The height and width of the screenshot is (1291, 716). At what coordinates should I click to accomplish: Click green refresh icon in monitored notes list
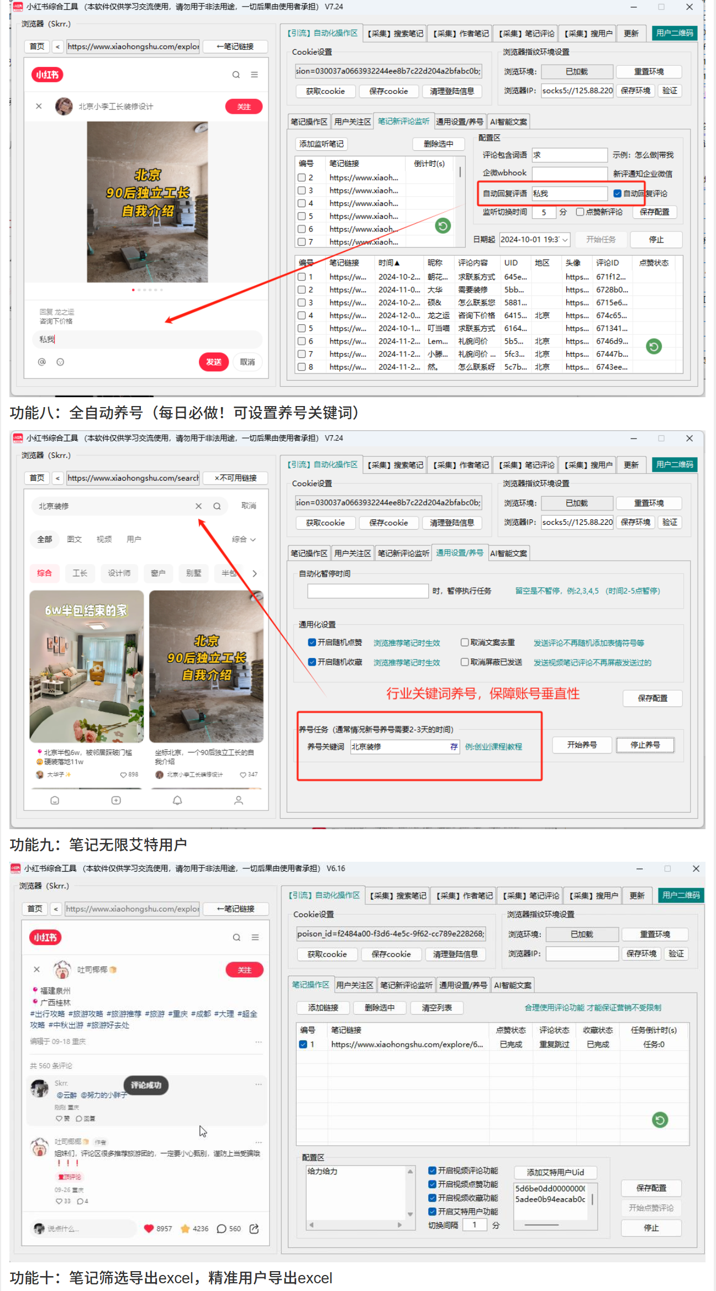(443, 225)
